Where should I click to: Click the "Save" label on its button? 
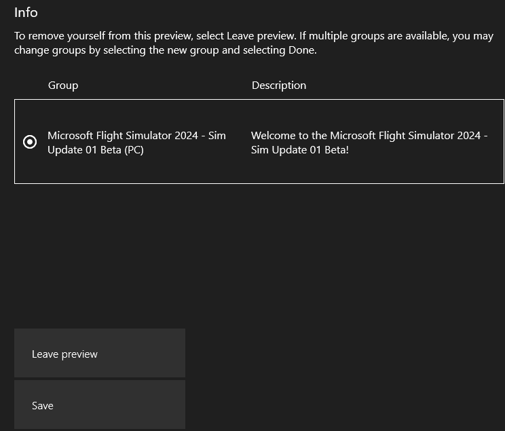[x=42, y=406]
